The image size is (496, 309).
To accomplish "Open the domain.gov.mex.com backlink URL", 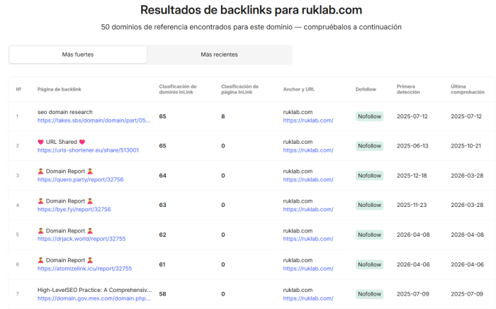I will click(x=94, y=298).
